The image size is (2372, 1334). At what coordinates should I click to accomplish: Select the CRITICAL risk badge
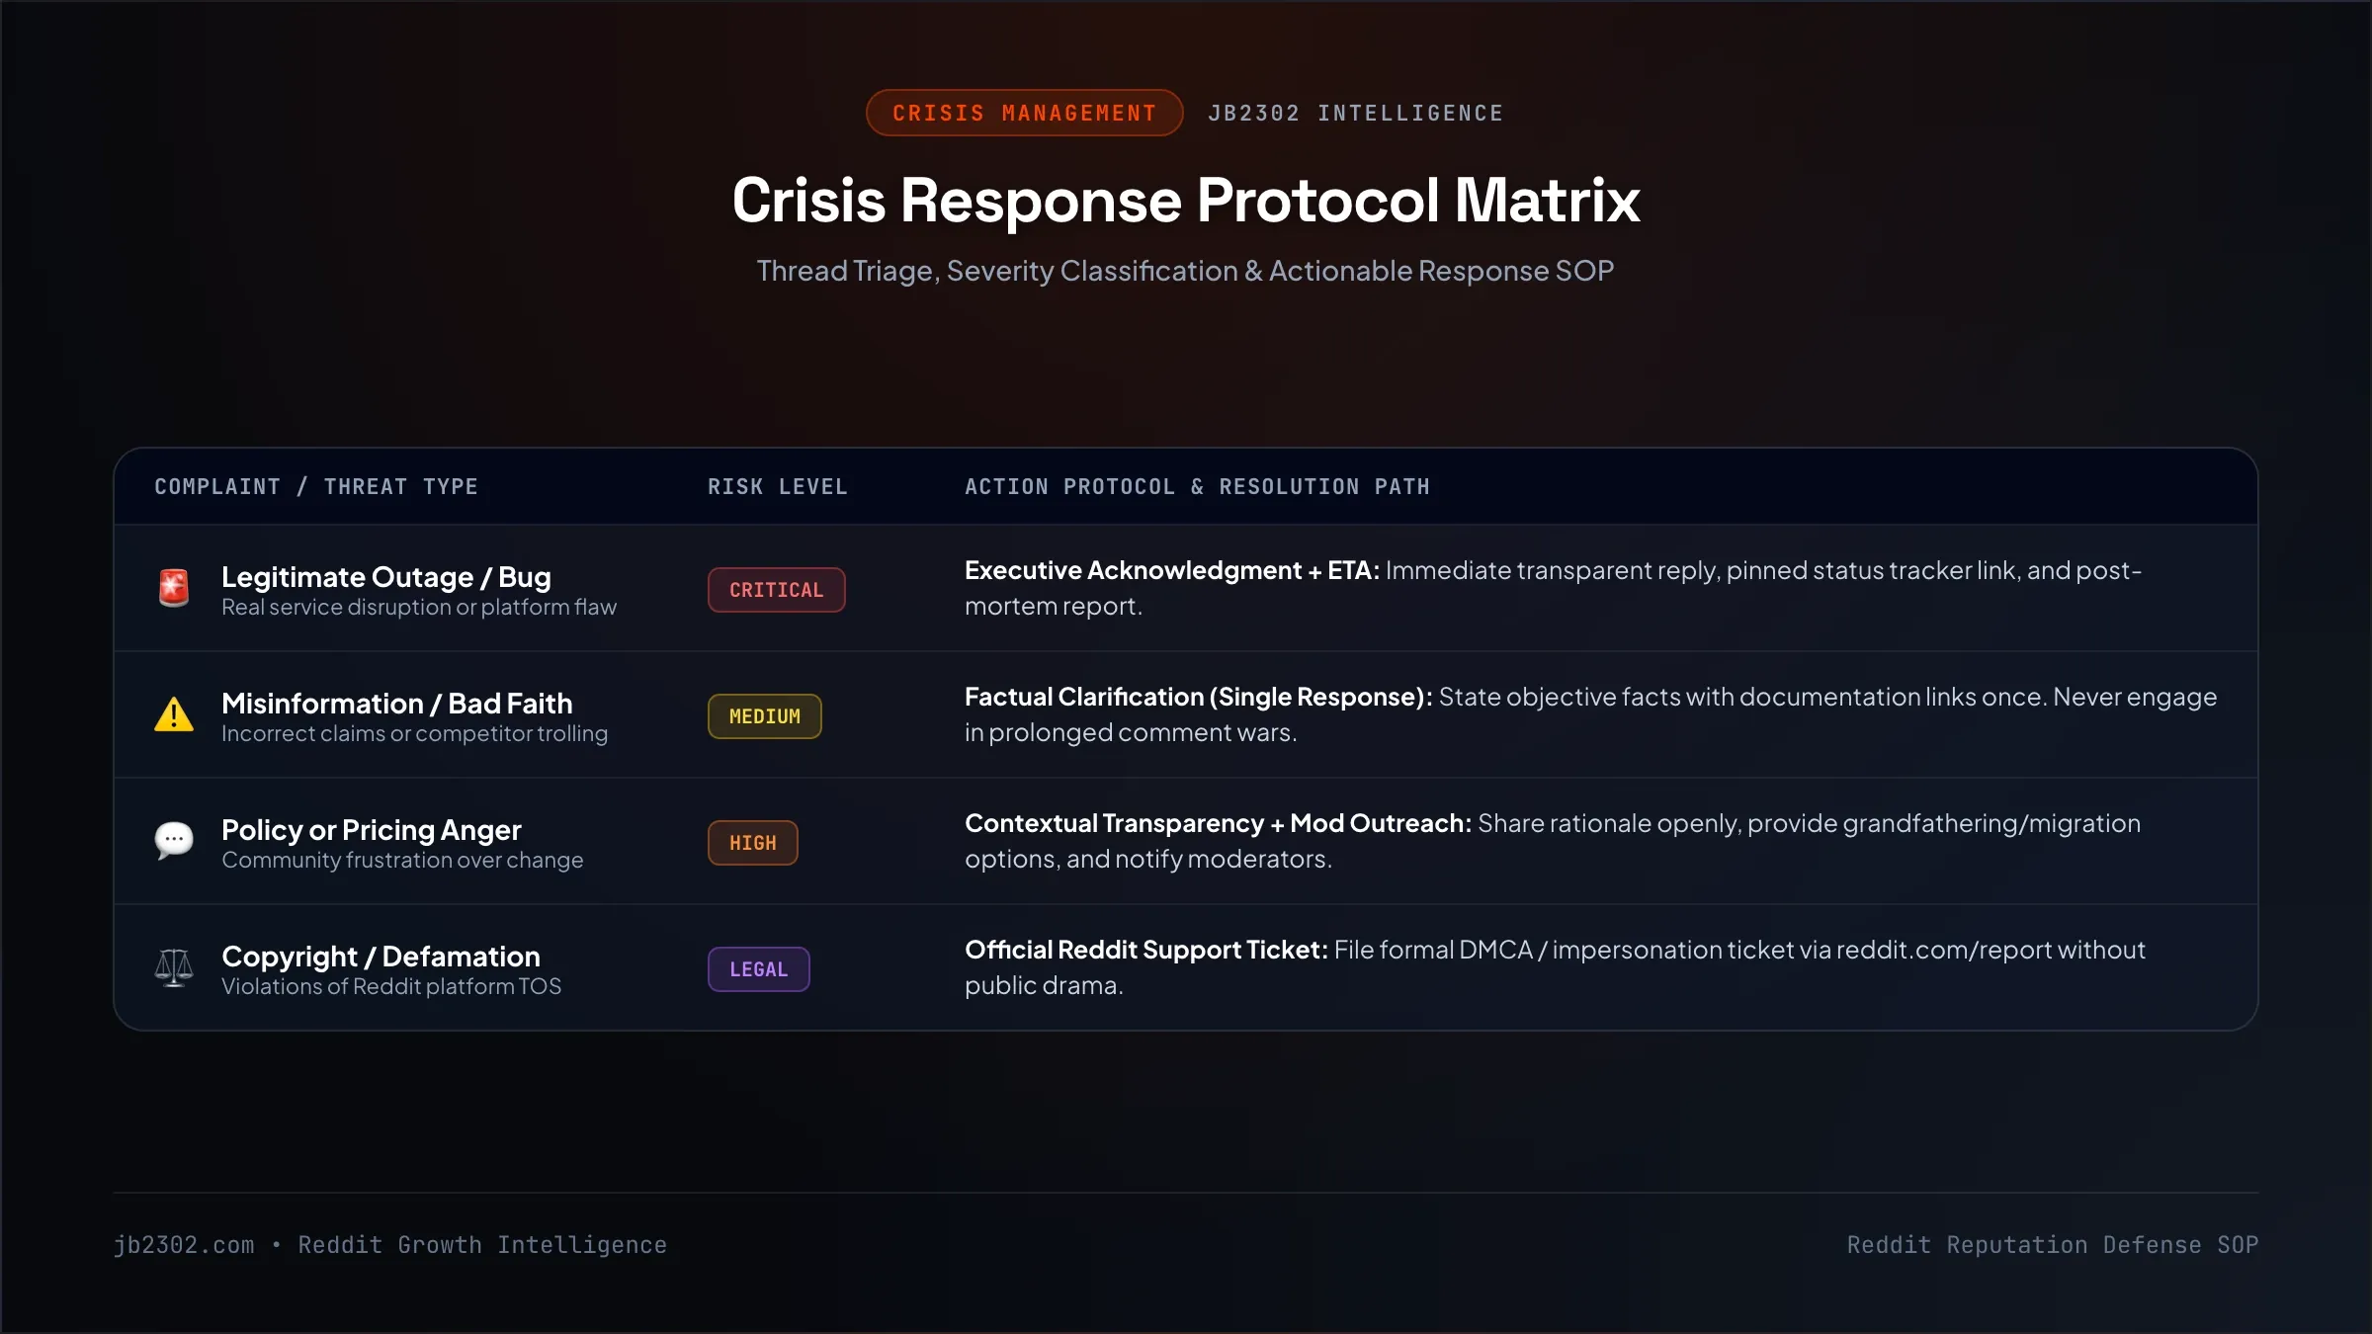[776, 590]
